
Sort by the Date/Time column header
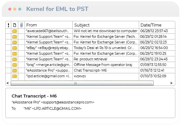[151, 25]
